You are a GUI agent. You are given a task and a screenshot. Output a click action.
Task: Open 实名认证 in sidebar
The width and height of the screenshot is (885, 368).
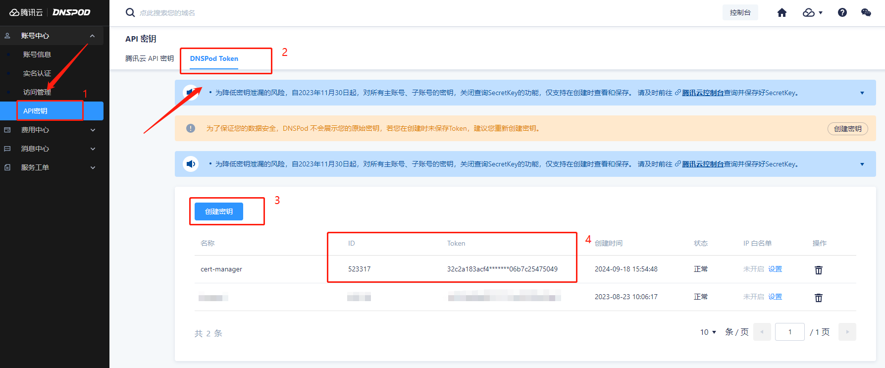(37, 73)
